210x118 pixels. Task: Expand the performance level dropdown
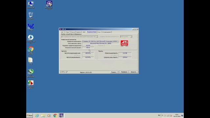131,36
